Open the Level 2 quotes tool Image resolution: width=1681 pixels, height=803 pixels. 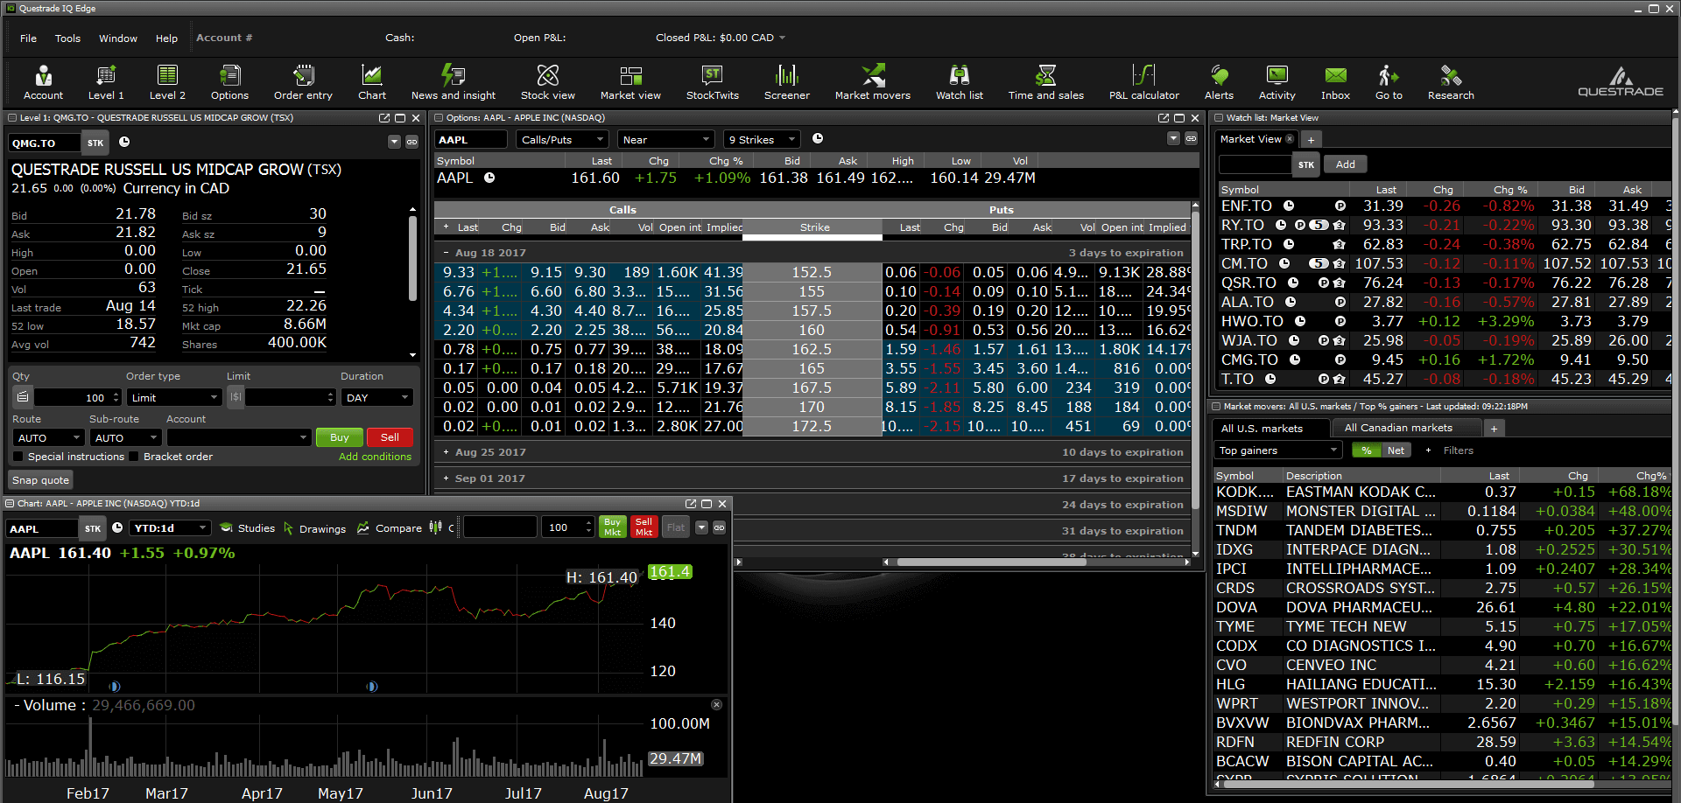tap(167, 82)
